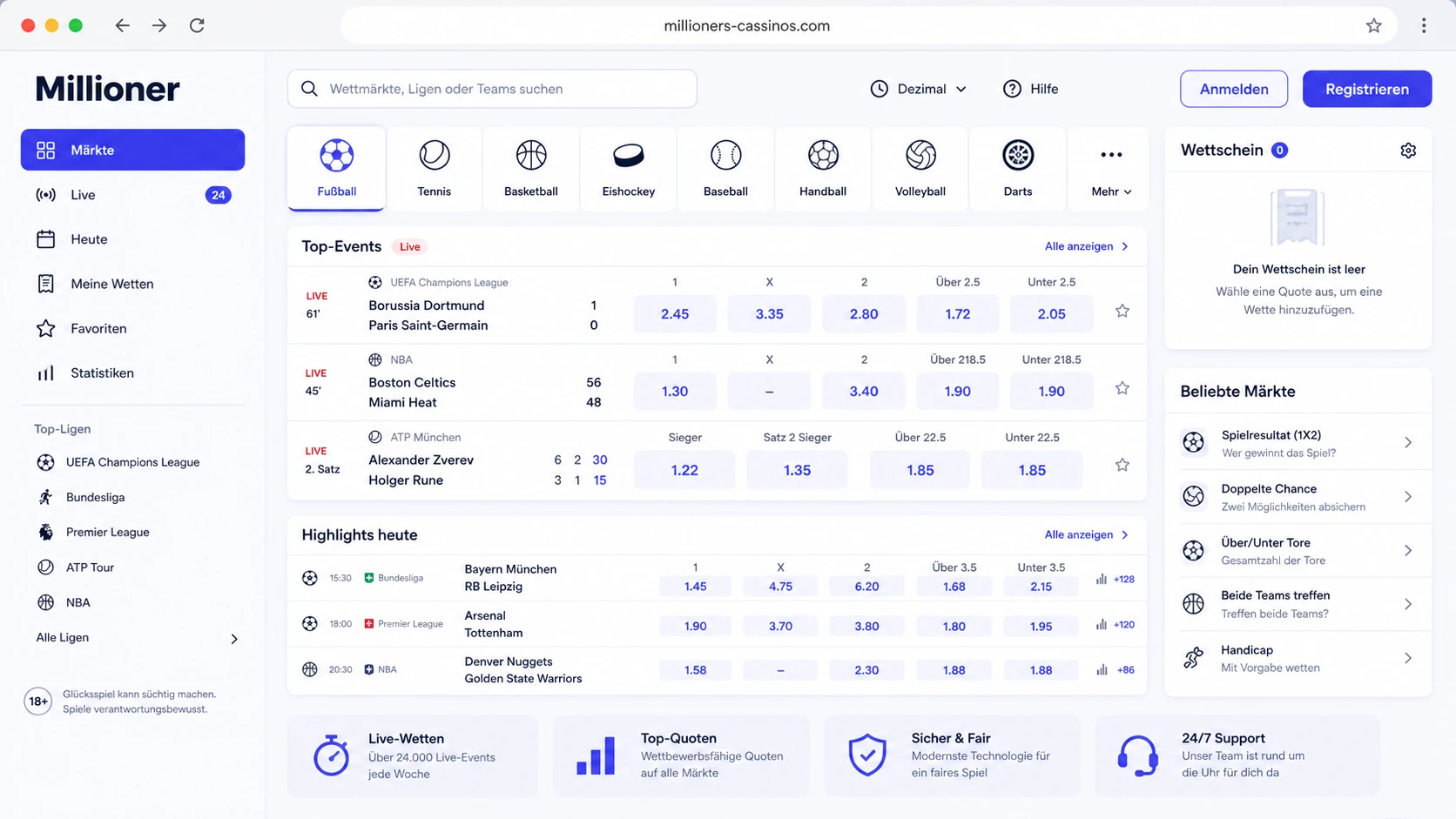
Task: Toggle favorite star for Boston Celtics game
Action: (x=1122, y=388)
